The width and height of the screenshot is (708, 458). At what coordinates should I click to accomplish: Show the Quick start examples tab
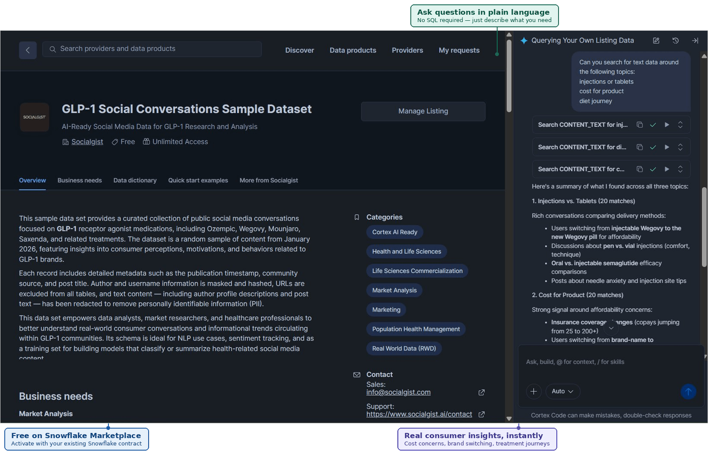198,180
